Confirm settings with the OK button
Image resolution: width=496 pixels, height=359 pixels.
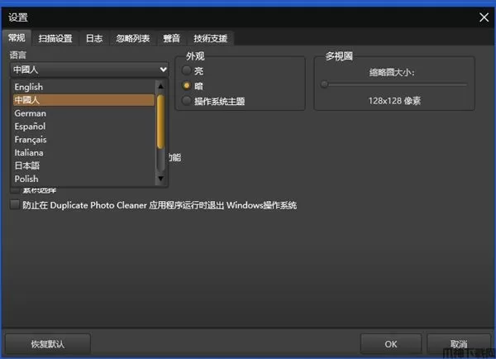coord(391,343)
